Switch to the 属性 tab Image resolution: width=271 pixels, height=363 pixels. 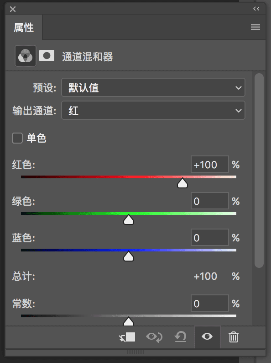point(24,27)
